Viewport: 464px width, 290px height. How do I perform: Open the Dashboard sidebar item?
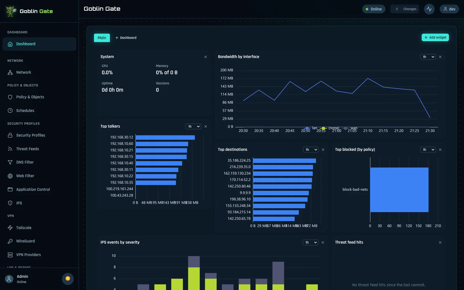[39, 44]
